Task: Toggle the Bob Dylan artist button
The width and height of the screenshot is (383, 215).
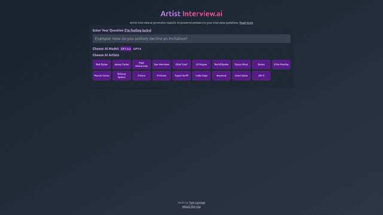Action: click(x=102, y=64)
